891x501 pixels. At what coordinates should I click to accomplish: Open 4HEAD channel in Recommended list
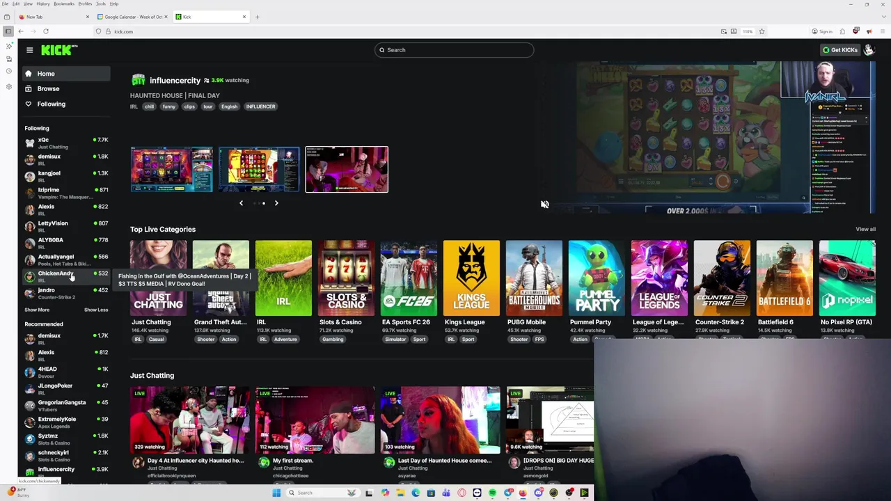point(65,372)
